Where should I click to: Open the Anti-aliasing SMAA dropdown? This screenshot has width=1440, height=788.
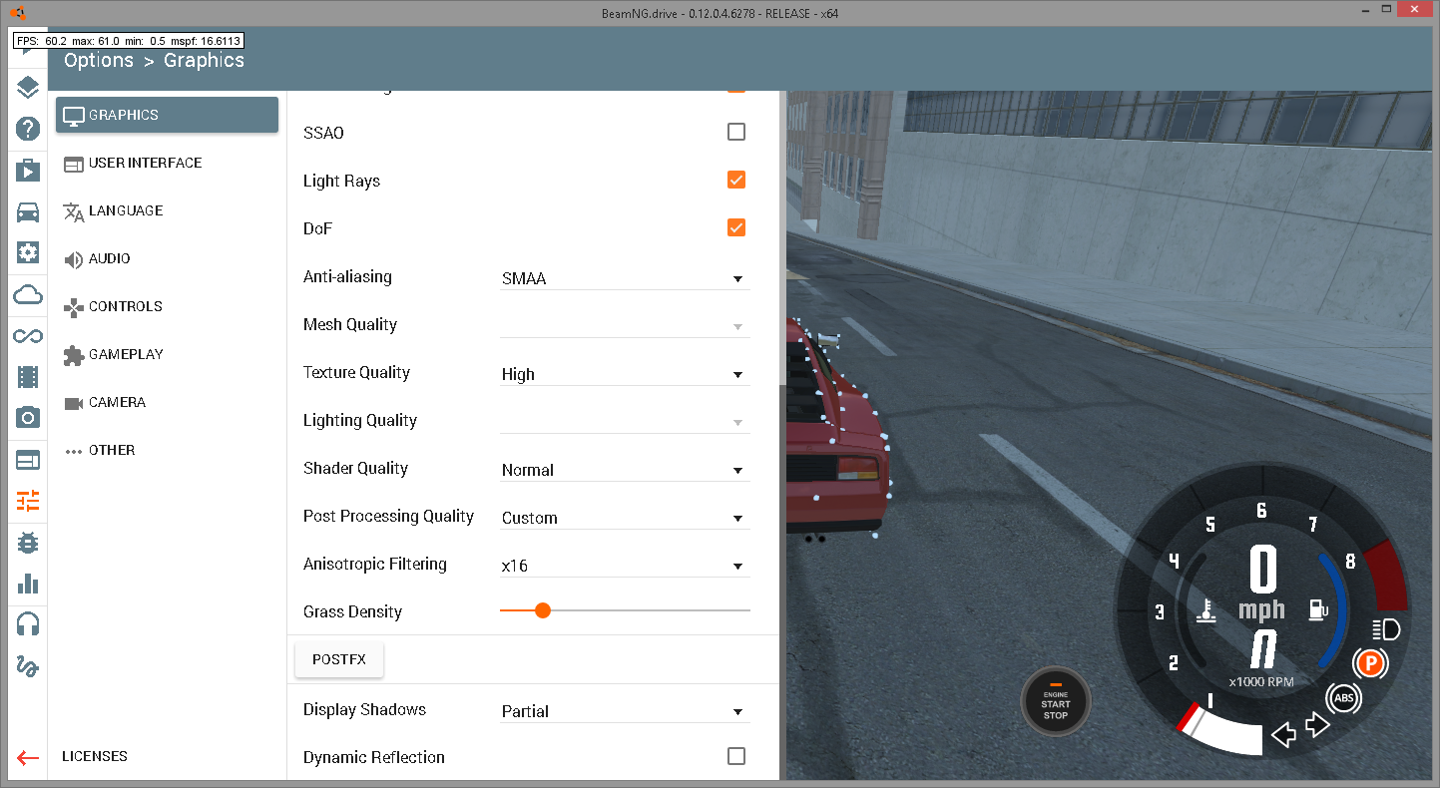[x=625, y=278]
